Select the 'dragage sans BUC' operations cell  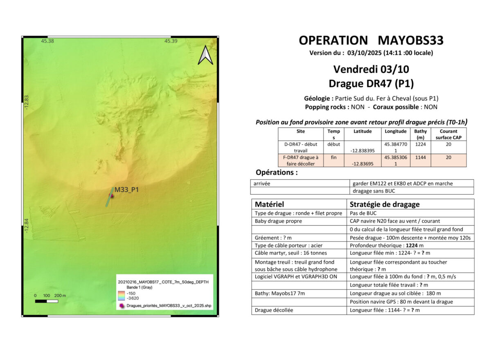(372, 191)
